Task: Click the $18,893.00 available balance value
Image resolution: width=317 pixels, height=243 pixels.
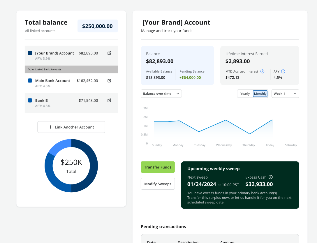Action: pyautogui.click(x=156, y=78)
